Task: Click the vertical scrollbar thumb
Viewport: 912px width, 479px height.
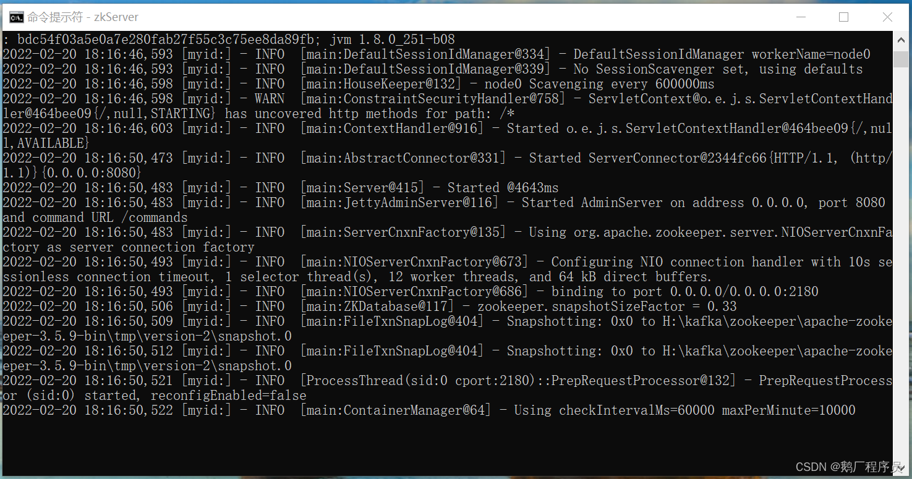Action: (x=900, y=60)
